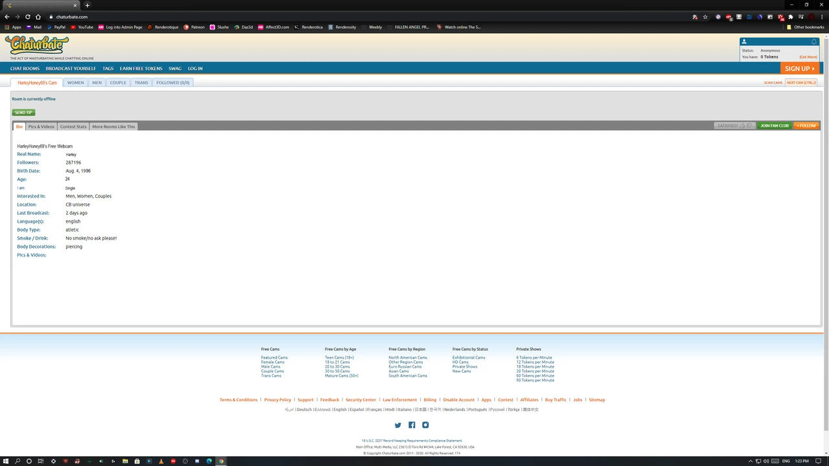Open the Other bookmarks folder
The height and width of the screenshot is (466, 829).
(x=805, y=27)
